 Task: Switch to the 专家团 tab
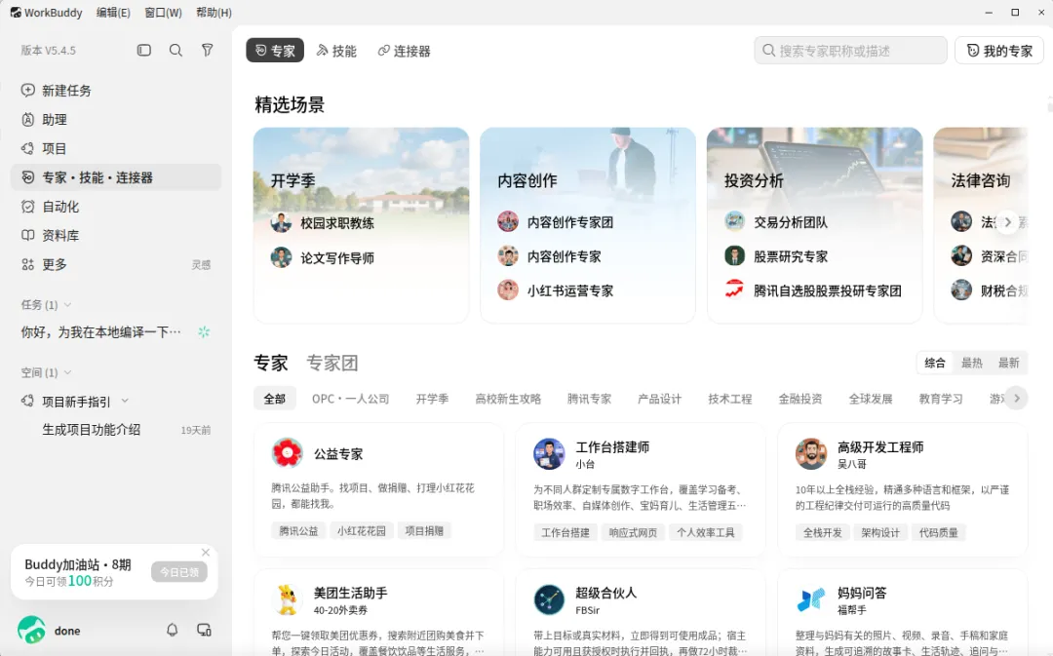(331, 364)
